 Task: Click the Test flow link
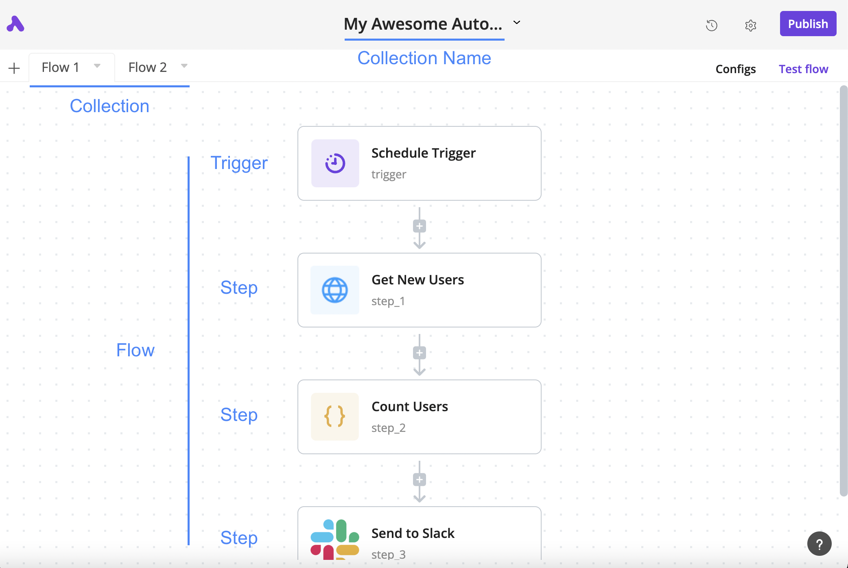pos(803,69)
